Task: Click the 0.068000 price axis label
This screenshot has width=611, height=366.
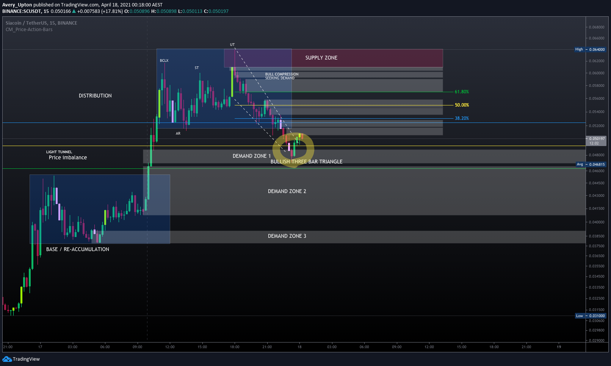Action: click(x=597, y=27)
